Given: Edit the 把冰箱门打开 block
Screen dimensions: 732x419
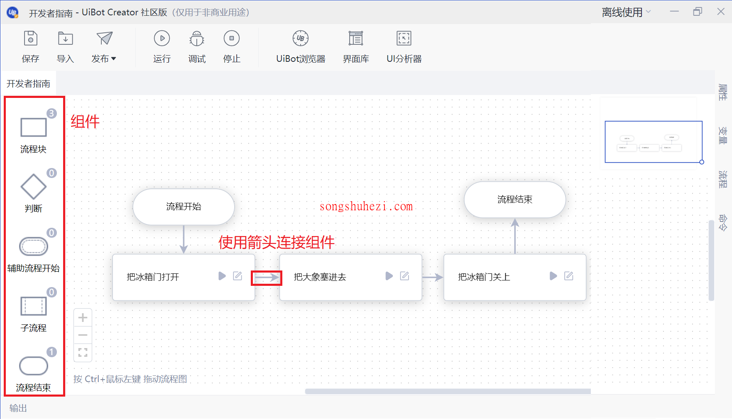Looking at the screenshot, I should pos(237,276).
